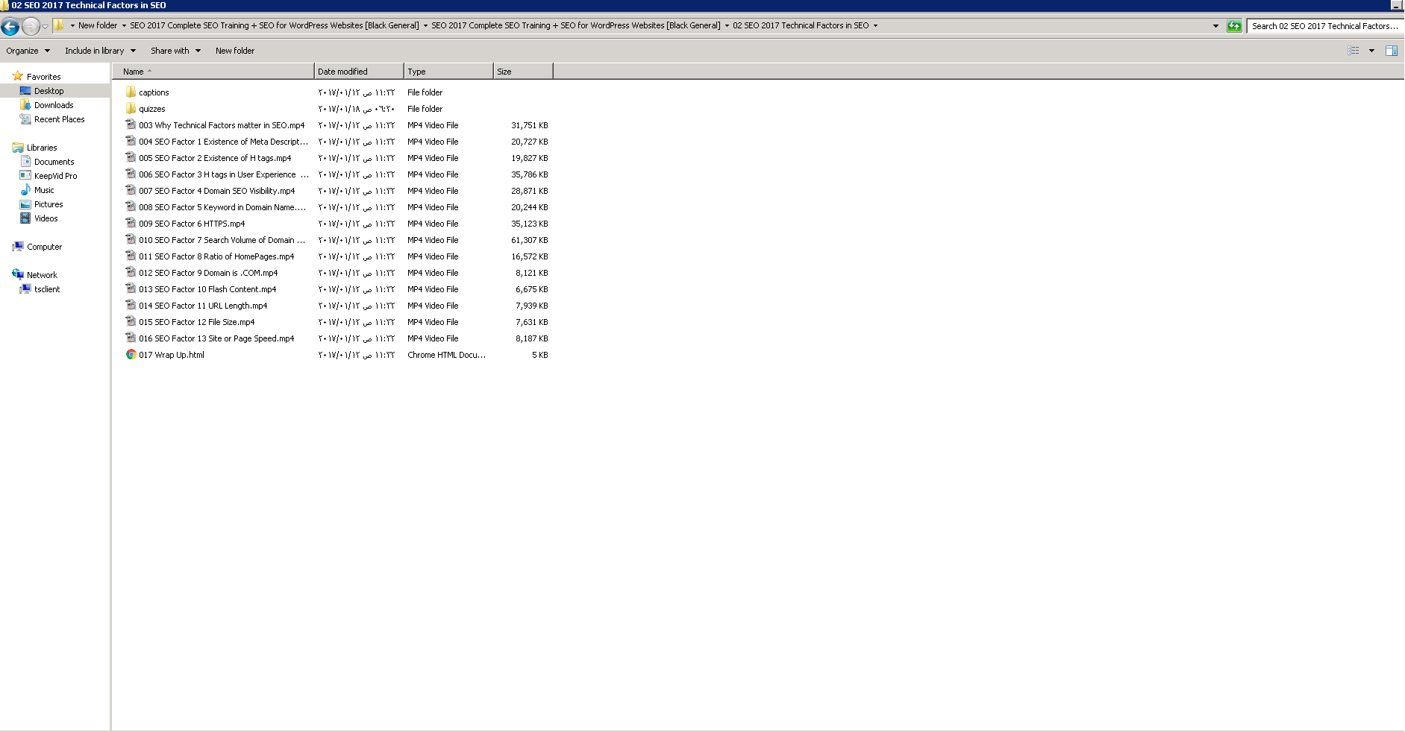Click the refresh button beside address bar
This screenshot has height=732, width=1405.
(1234, 26)
